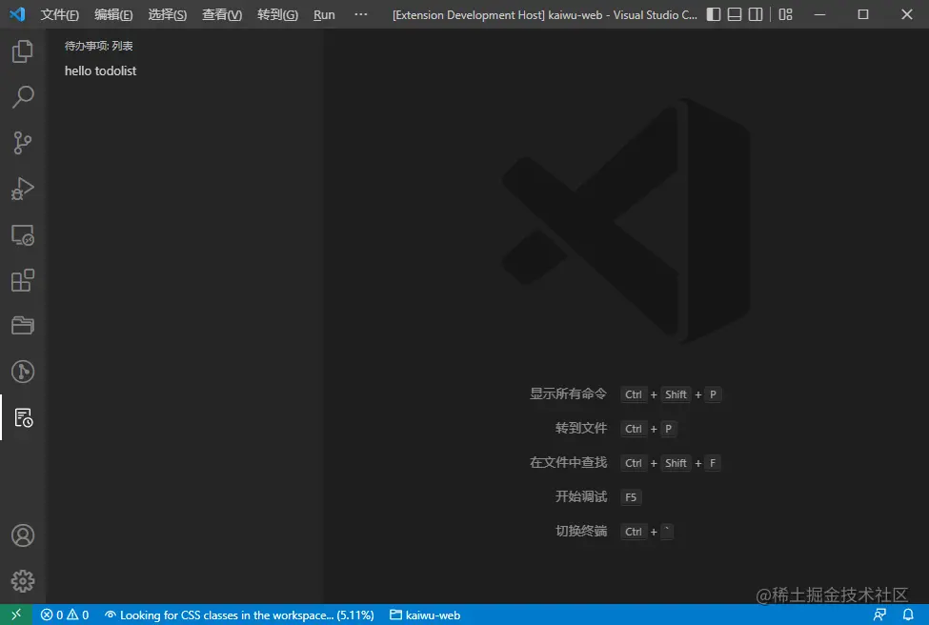Viewport: 929px width, 625px height.
Task: Toggle the bottom panel layout
Action: [x=735, y=14]
